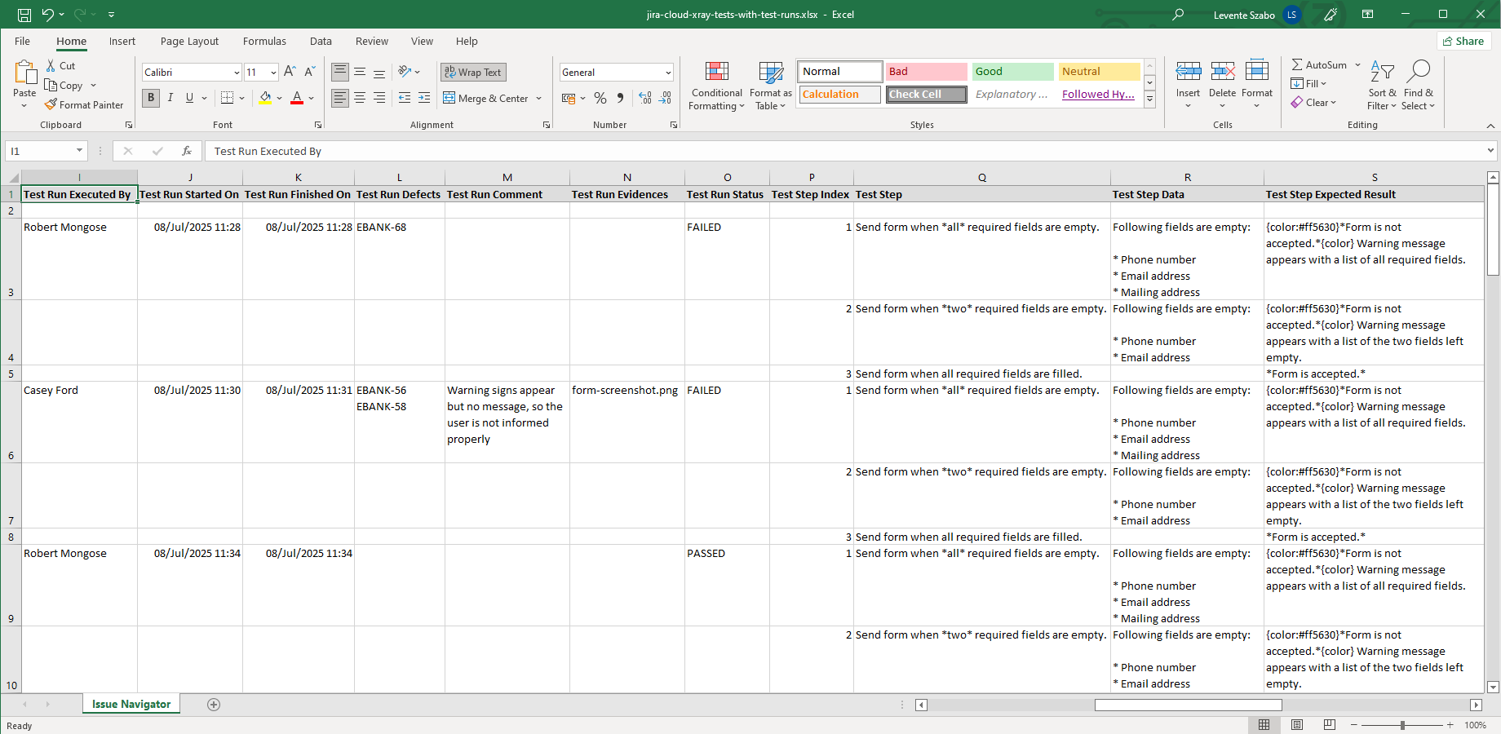1501x734 pixels.
Task: Increase the font size
Action: click(x=290, y=72)
